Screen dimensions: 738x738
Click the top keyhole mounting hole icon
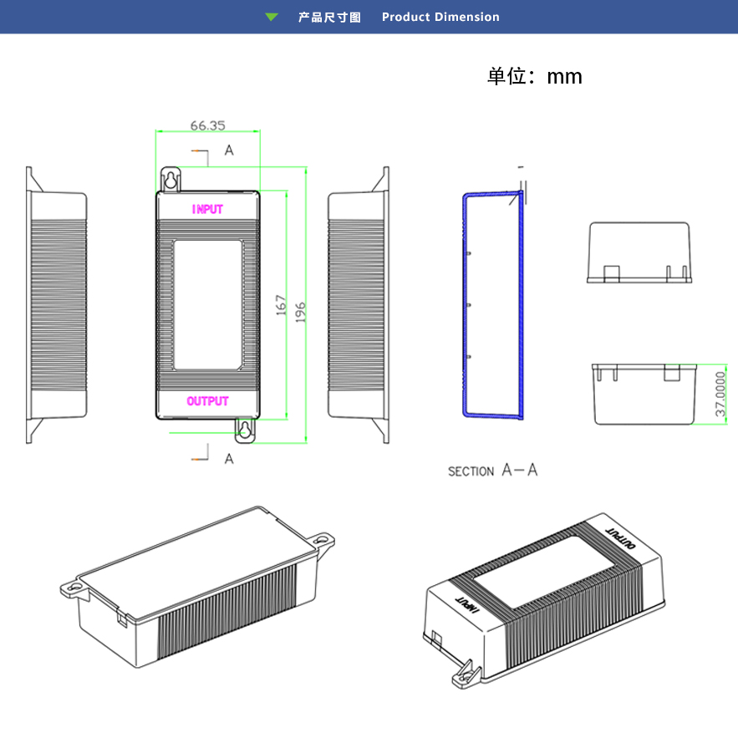pyautogui.click(x=171, y=179)
